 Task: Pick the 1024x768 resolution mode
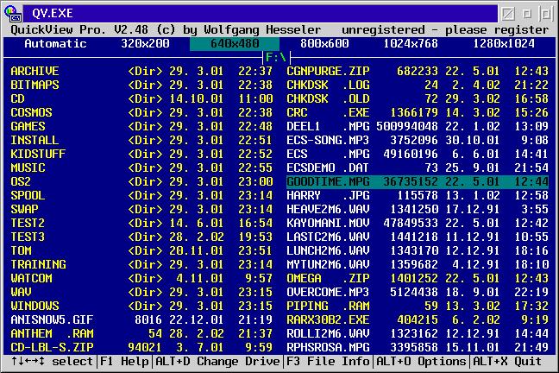(x=411, y=44)
